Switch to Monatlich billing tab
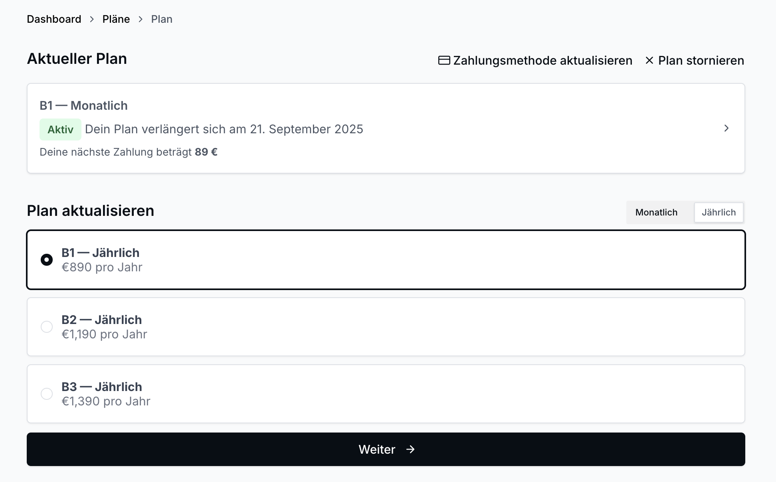 [x=656, y=212]
